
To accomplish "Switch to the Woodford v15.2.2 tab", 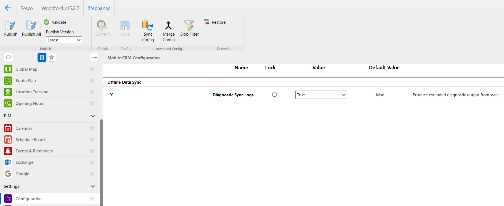I will [x=60, y=8].
